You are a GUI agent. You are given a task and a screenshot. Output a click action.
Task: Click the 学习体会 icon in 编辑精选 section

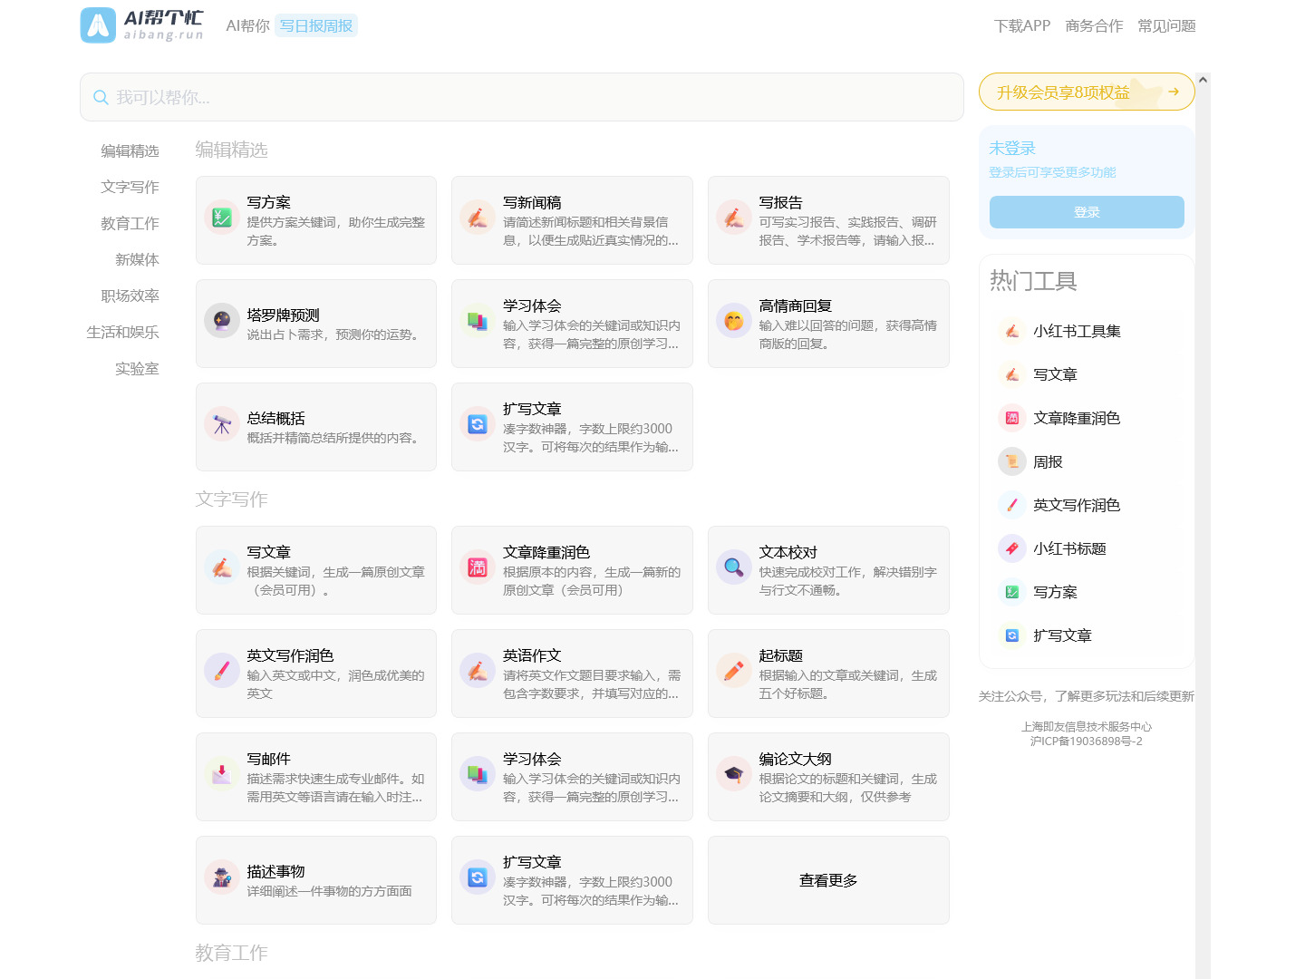478,321
